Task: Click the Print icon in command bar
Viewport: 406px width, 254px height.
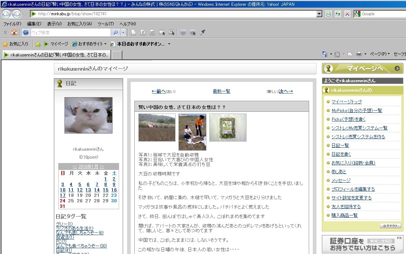Action: click(x=359, y=54)
